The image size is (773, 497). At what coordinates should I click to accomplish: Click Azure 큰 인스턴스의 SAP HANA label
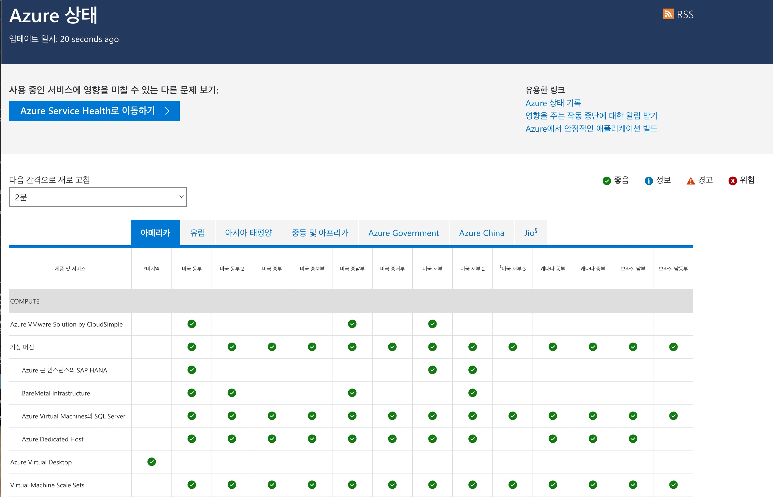tap(64, 370)
